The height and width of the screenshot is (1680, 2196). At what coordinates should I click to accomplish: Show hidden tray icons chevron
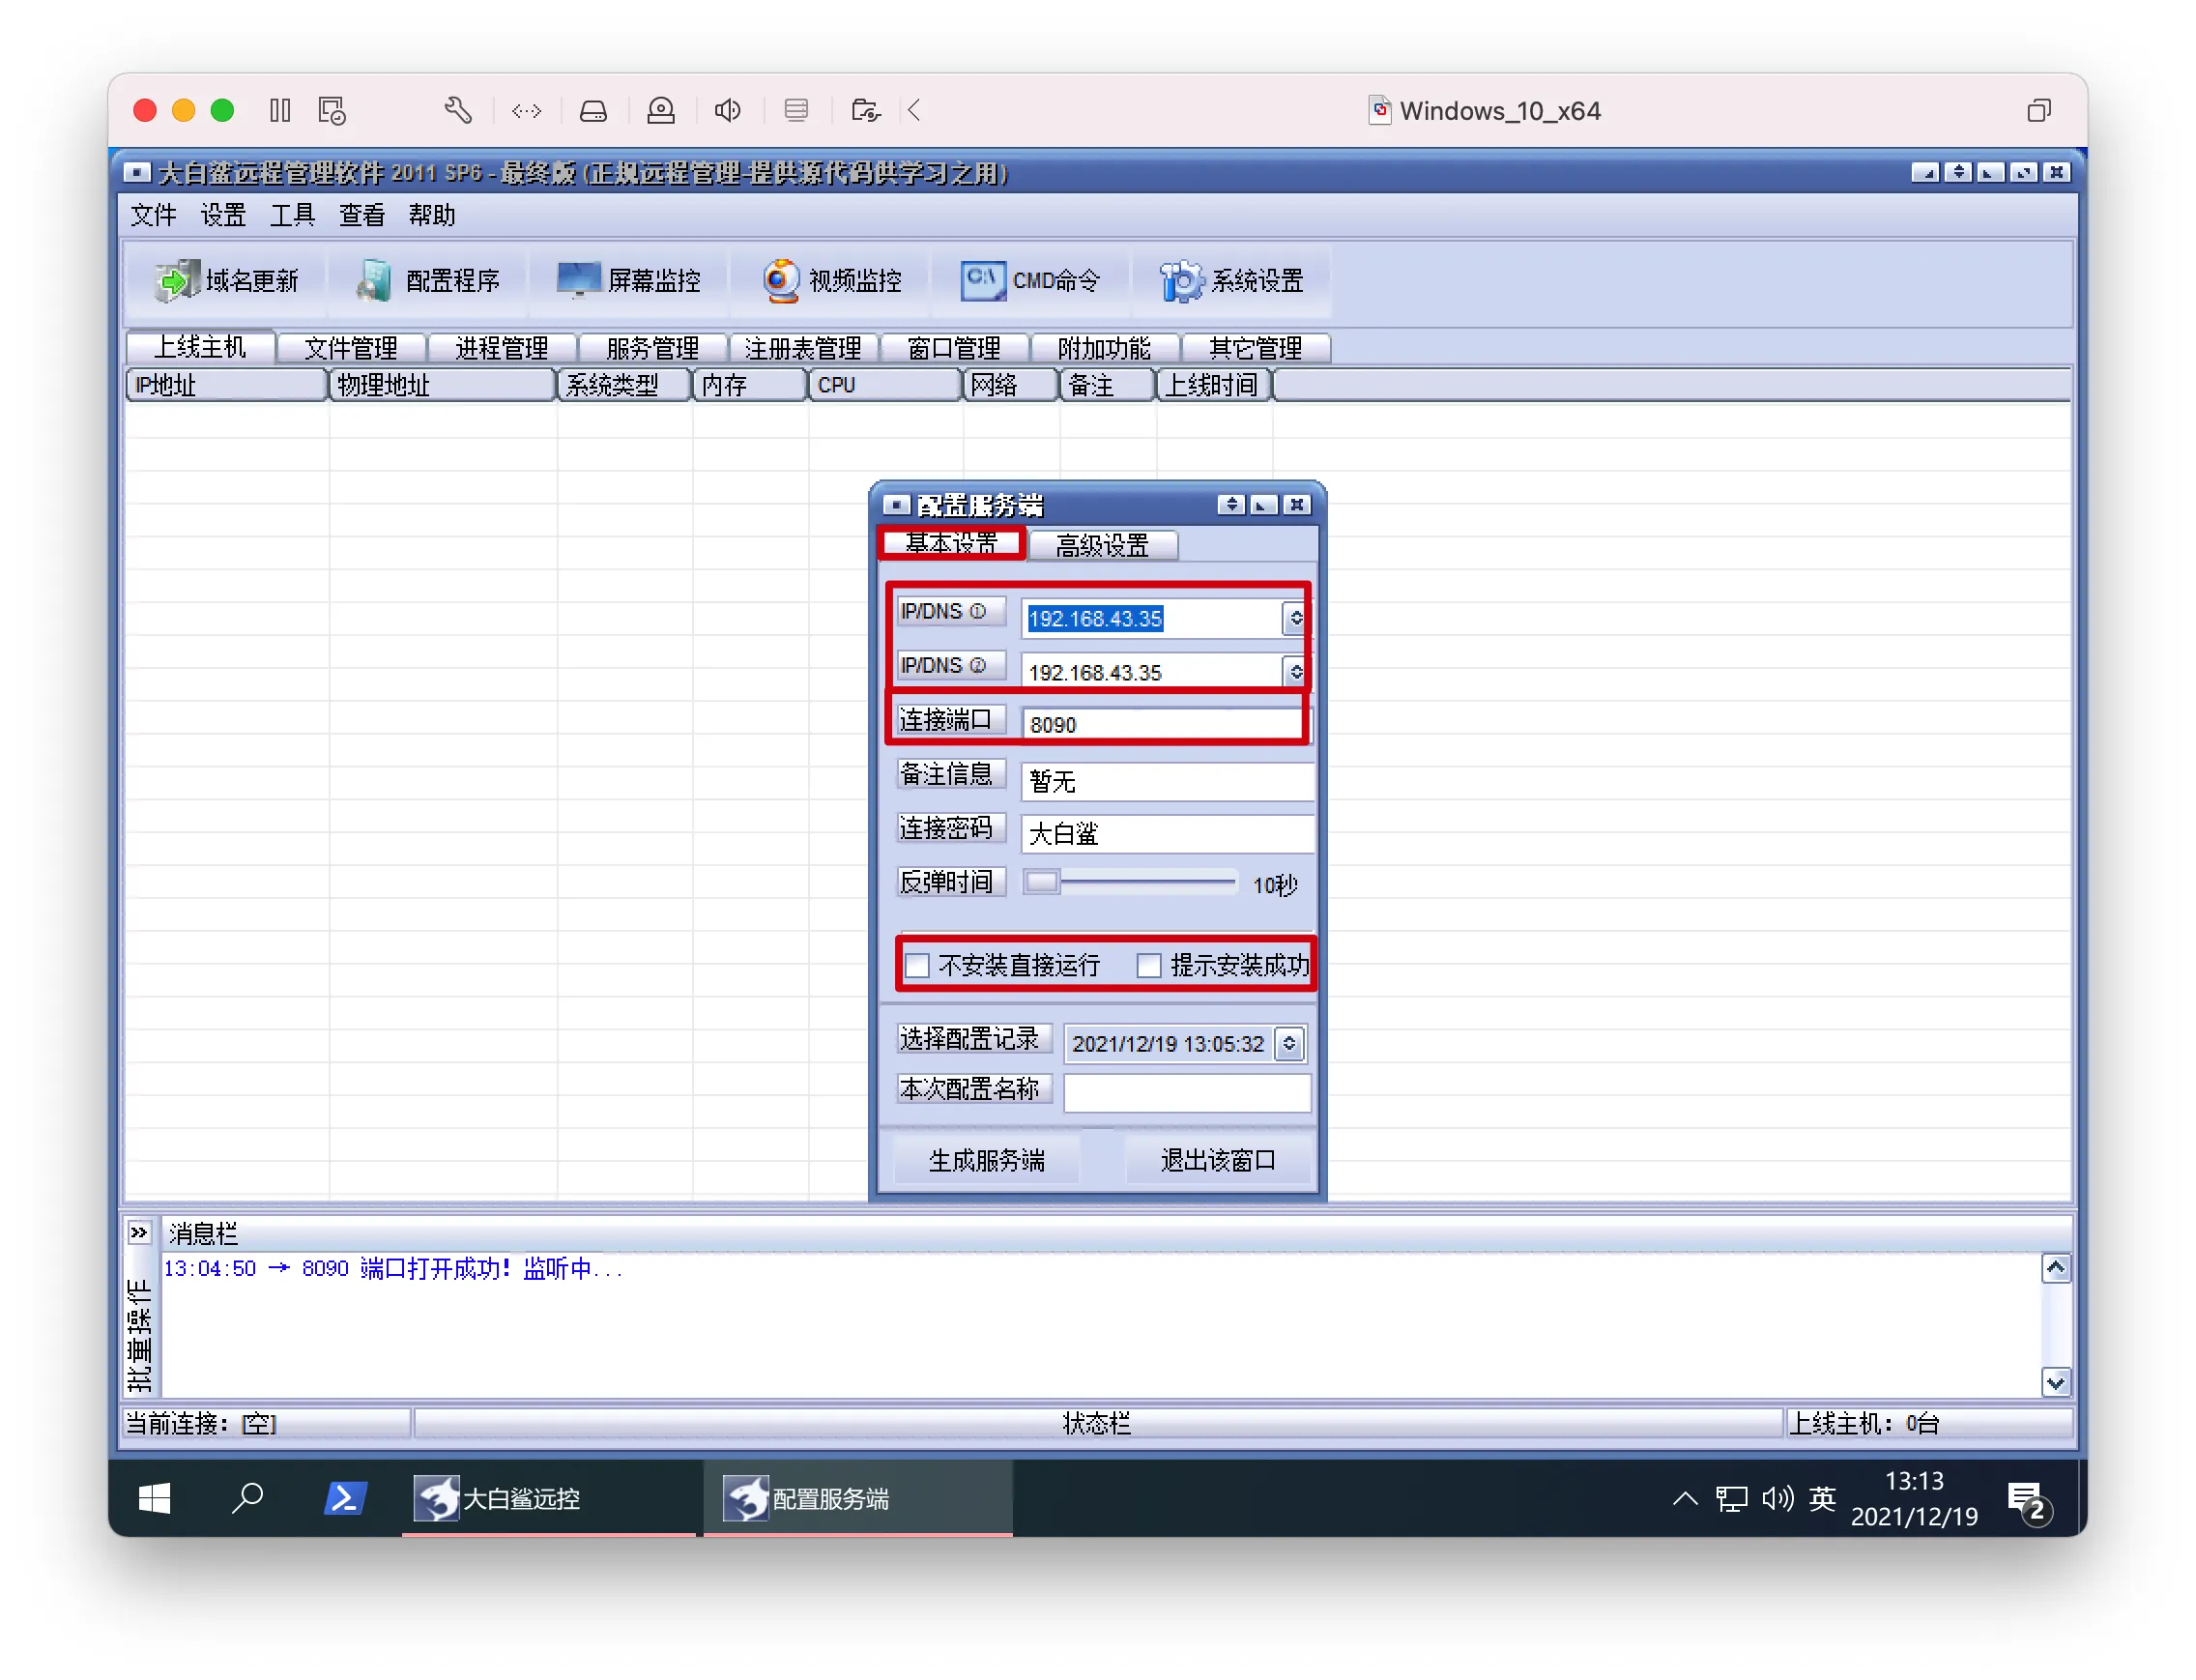(x=1685, y=1498)
